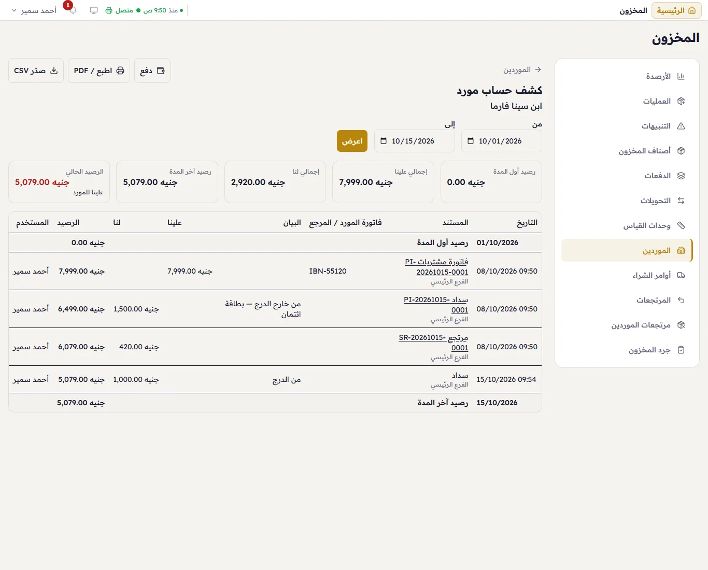Click the اعرض button
Screen dimensions: 708x570
[x=352, y=141]
